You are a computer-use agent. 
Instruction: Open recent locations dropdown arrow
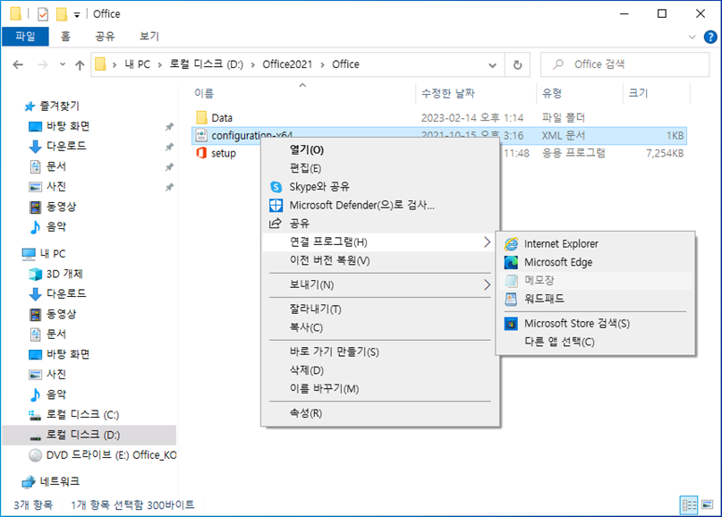(63, 64)
